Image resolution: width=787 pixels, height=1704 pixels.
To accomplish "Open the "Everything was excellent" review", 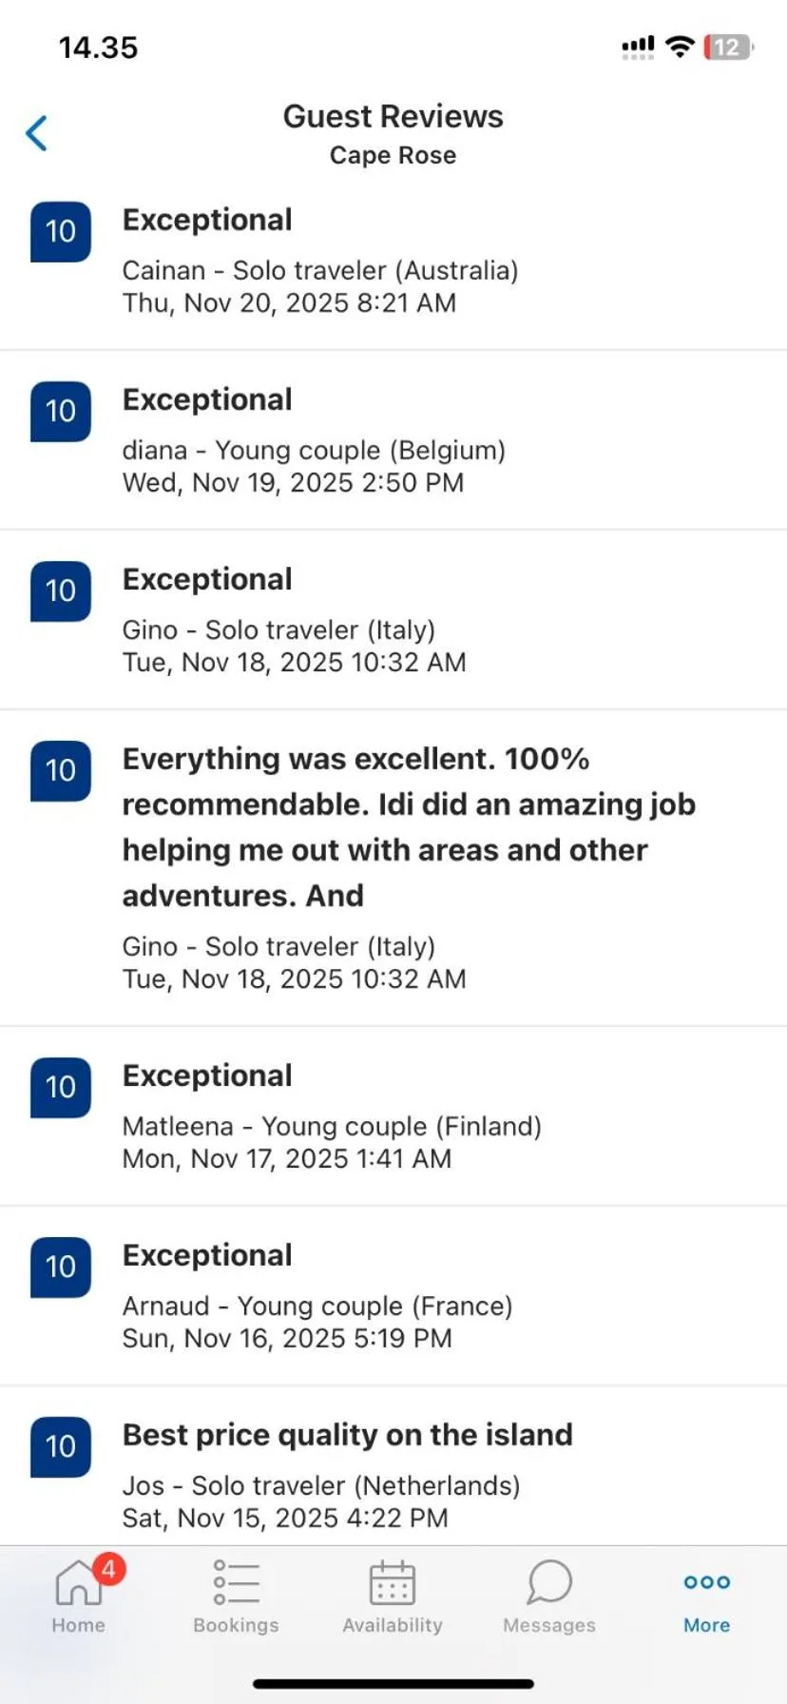I will (409, 826).
